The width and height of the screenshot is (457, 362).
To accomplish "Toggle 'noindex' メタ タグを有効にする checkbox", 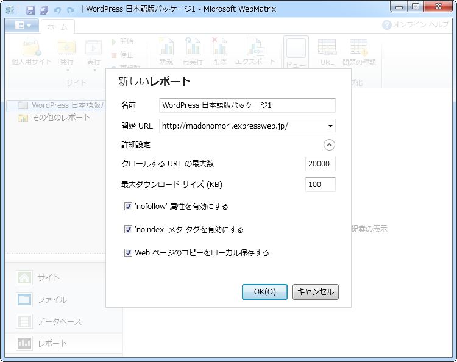I will (128, 229).
